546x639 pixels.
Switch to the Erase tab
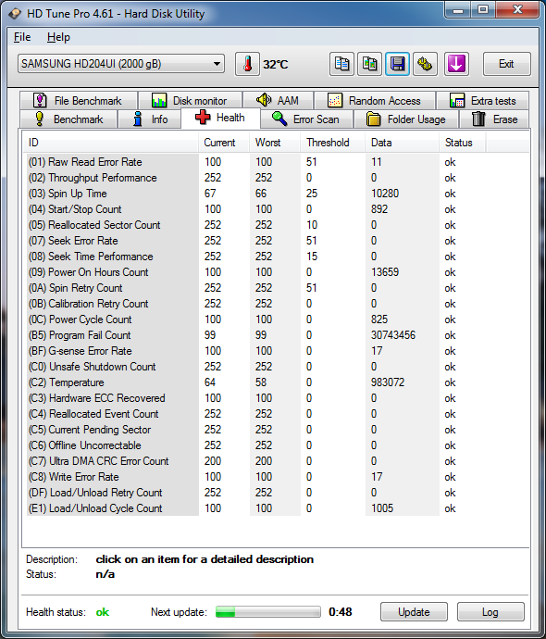[x=494, y=119]
